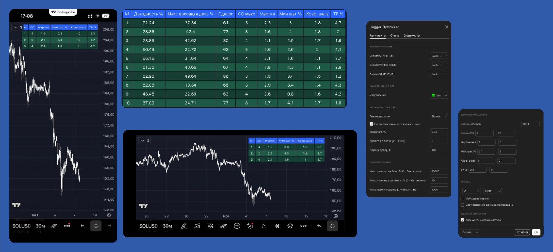This screenshot has width=553, height=252.
Task: Click 'Макс. депозит на бота' input field
Action: coord(439,171)
